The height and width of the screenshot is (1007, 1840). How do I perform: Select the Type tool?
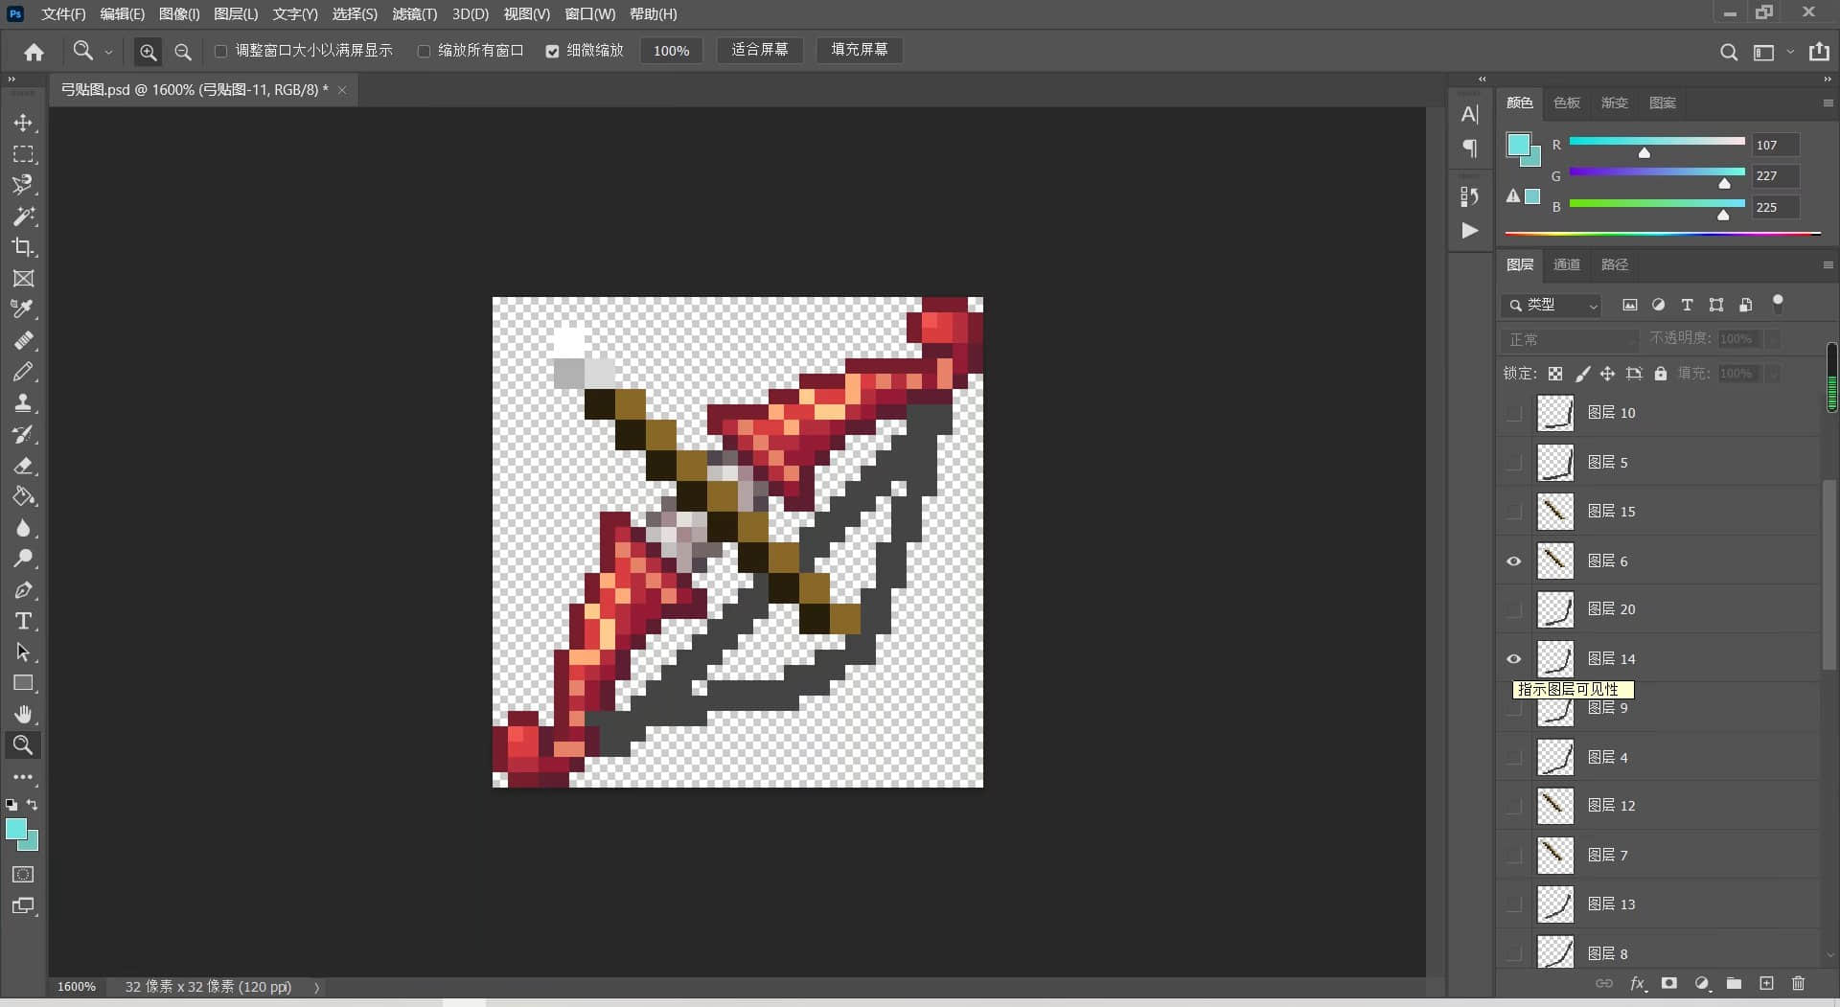click(23, 621)
